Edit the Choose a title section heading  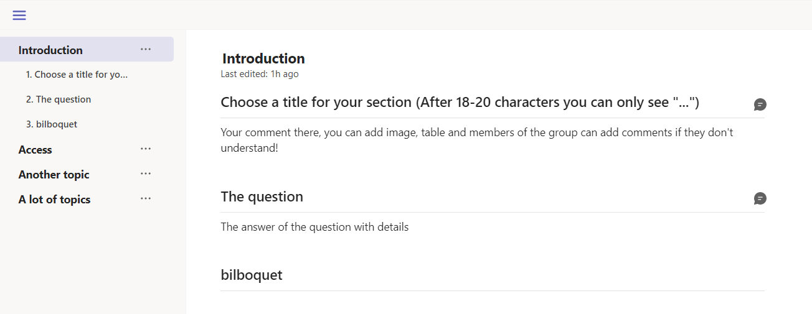460,103
